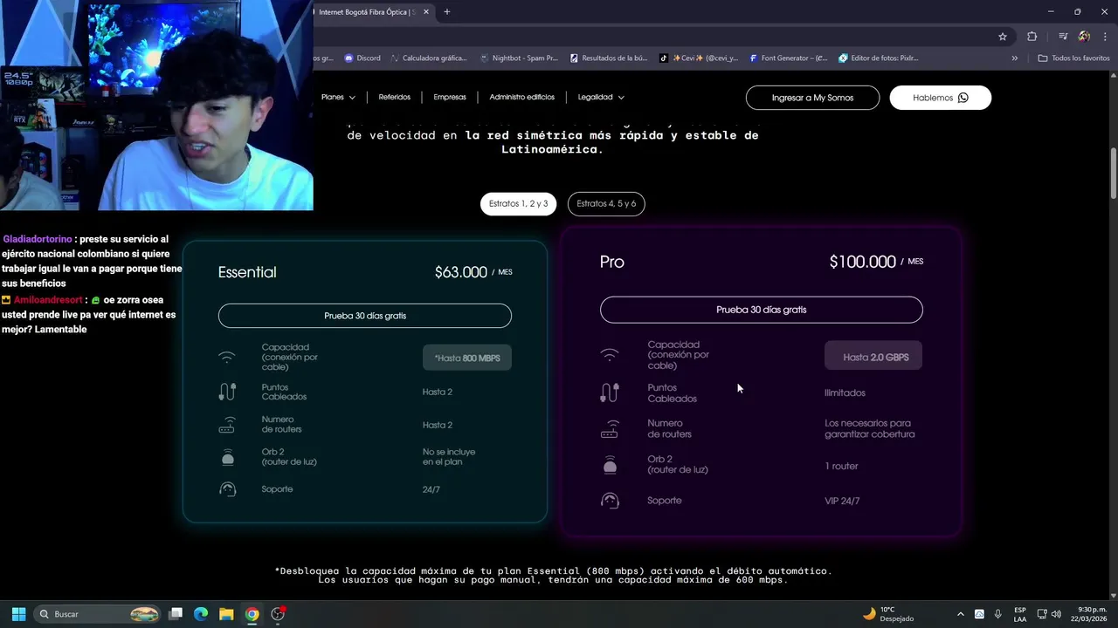
Task: Click the Hasta 800 MBPS badge
Action: point(467,358)
